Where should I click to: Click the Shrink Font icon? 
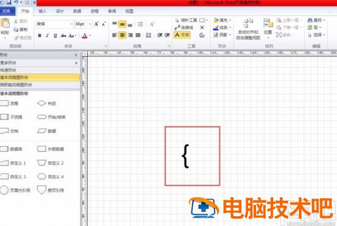(104, 24)
